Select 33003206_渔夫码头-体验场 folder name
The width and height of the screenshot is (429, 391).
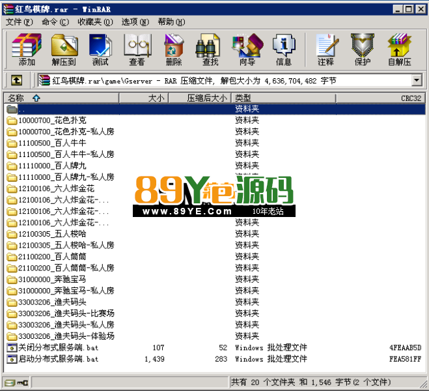click(x=66, y=336)
